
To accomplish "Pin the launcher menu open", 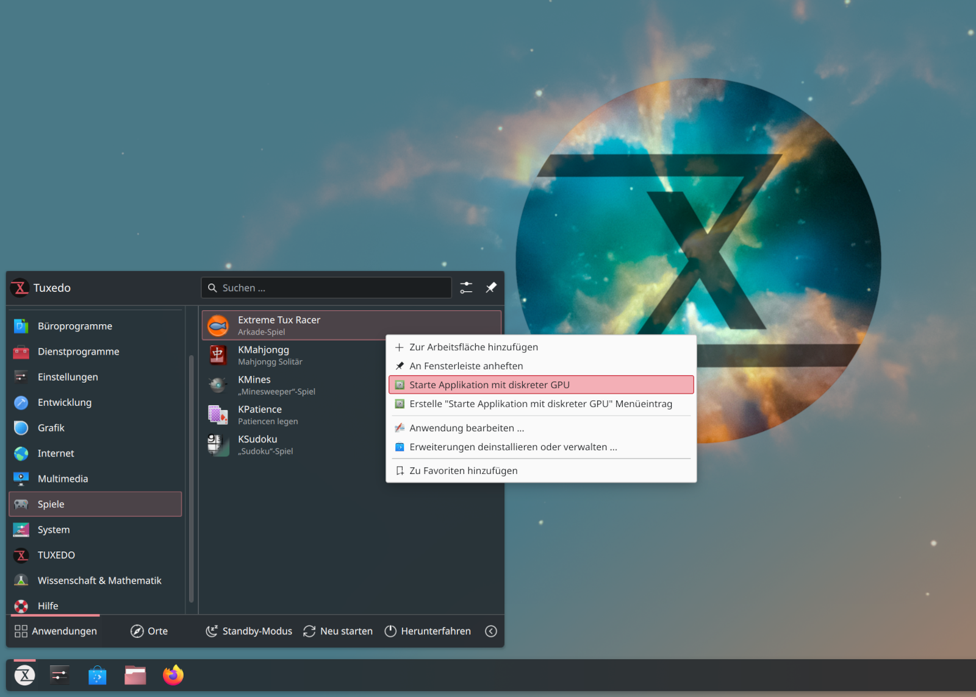I will (491, 288).
